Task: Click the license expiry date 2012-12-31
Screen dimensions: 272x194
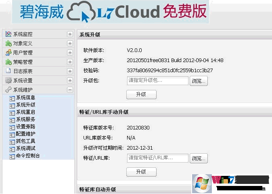Action: (x=140, y=148)
